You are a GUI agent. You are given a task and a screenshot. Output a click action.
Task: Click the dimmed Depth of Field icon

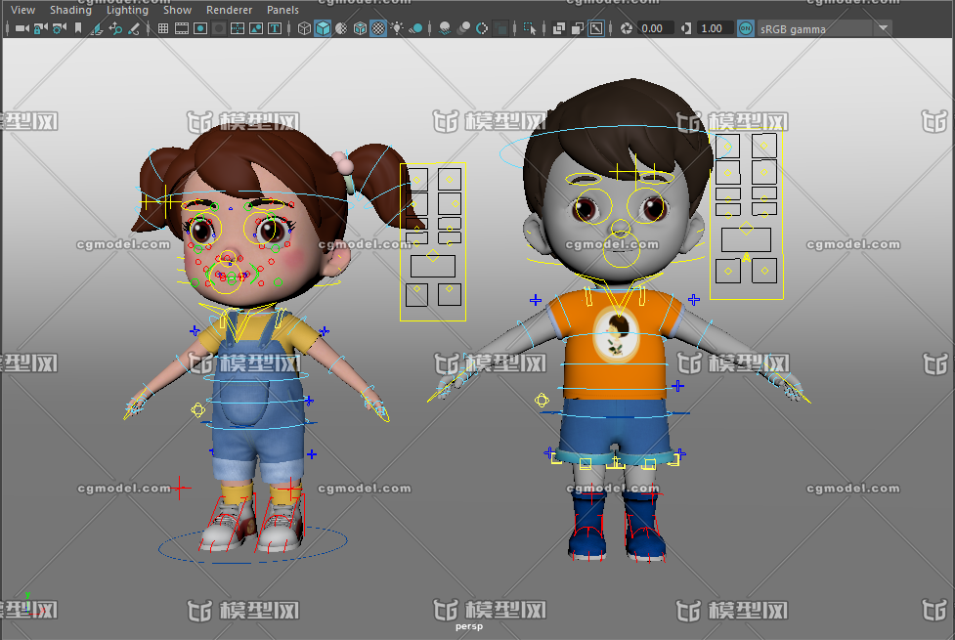tap(500, 28)
